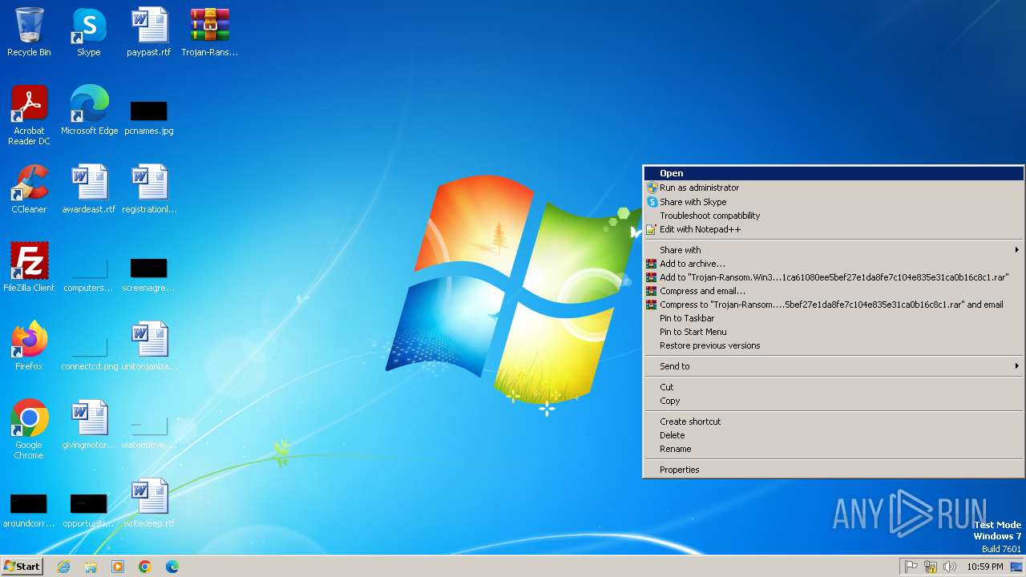Image resolution: width=1026 pixels, height=577 pixels.
Task: Choose Cut in the context menu
Action: [834, 387]
